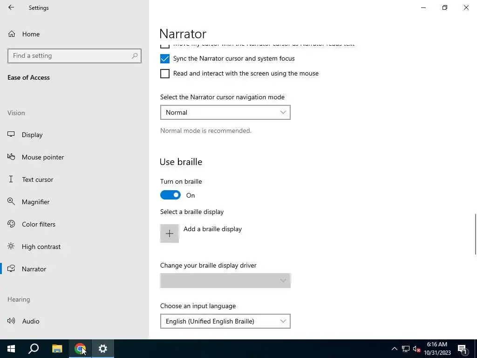Open the braille display driver dropdown
This screenshot has width=477, height=358.
[225, 281]
